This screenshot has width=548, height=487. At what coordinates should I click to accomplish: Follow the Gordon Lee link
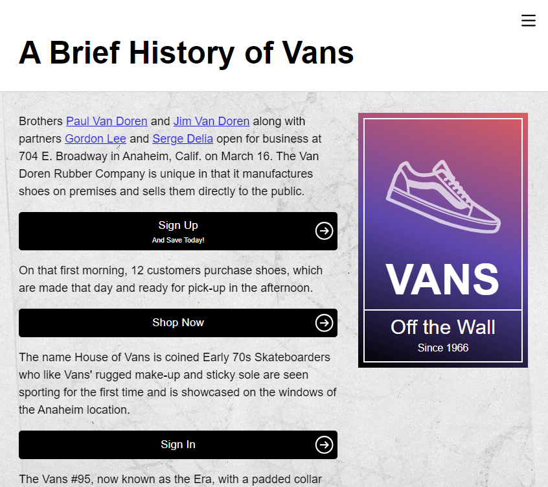95,139
